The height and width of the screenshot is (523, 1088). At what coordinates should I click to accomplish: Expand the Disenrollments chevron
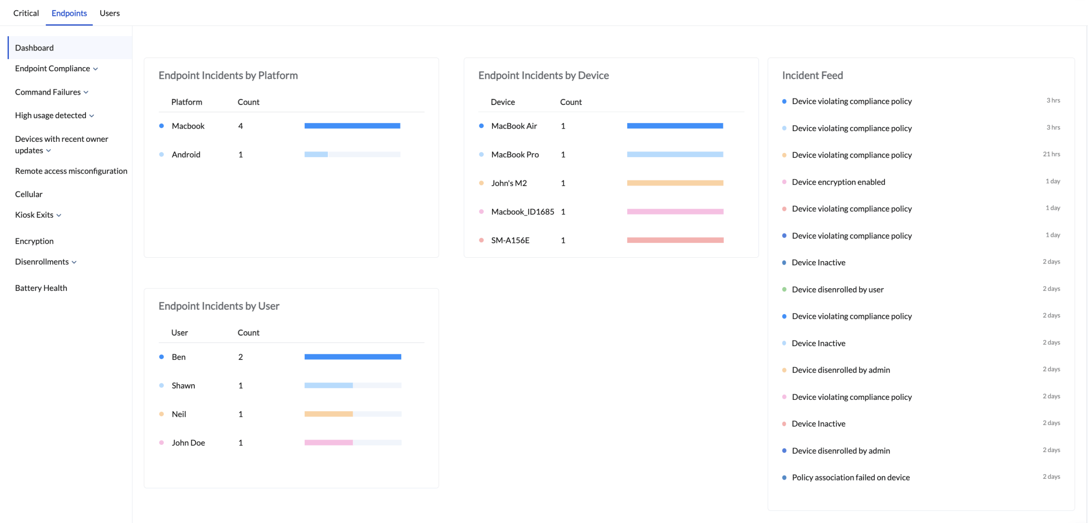coord(74,262)
